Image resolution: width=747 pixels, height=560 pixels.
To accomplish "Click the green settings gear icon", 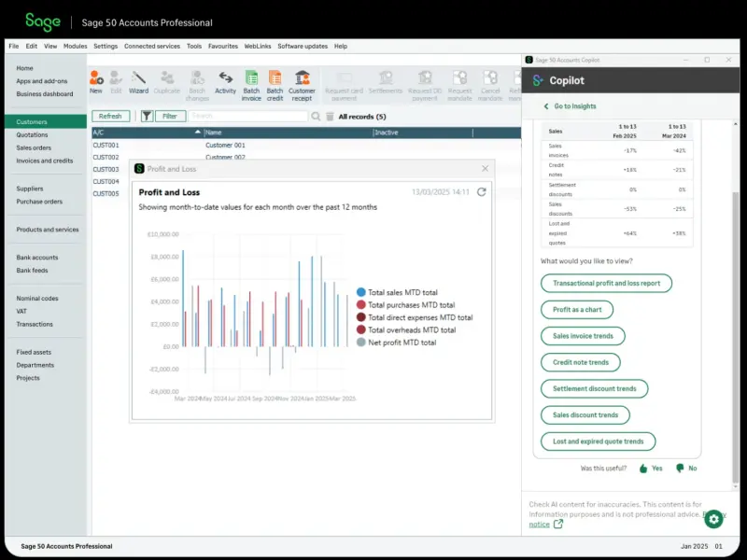I will (x=713, y=519).
